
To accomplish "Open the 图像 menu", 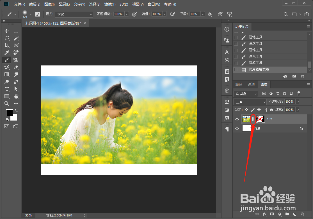I will click(x=49, y=4).
